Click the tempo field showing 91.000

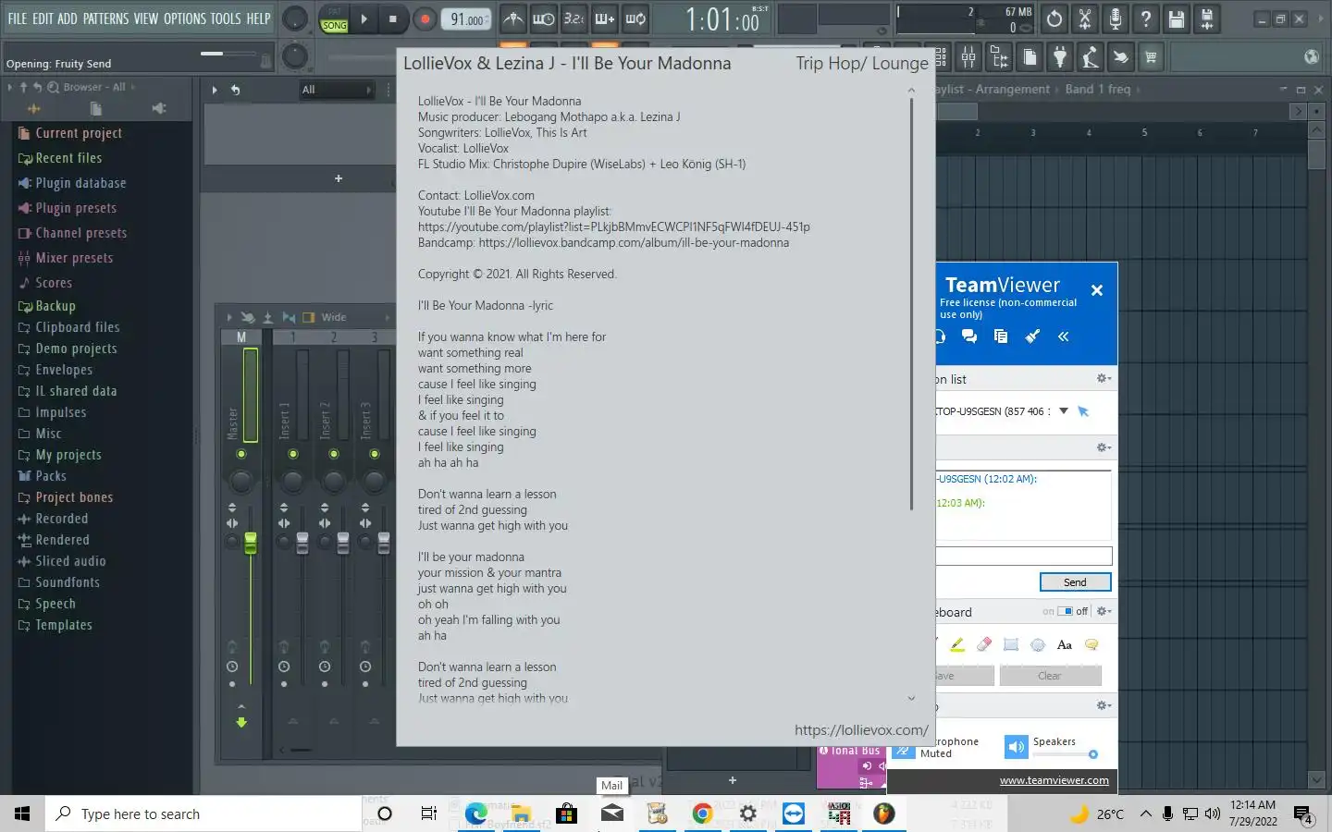[467, 19]
